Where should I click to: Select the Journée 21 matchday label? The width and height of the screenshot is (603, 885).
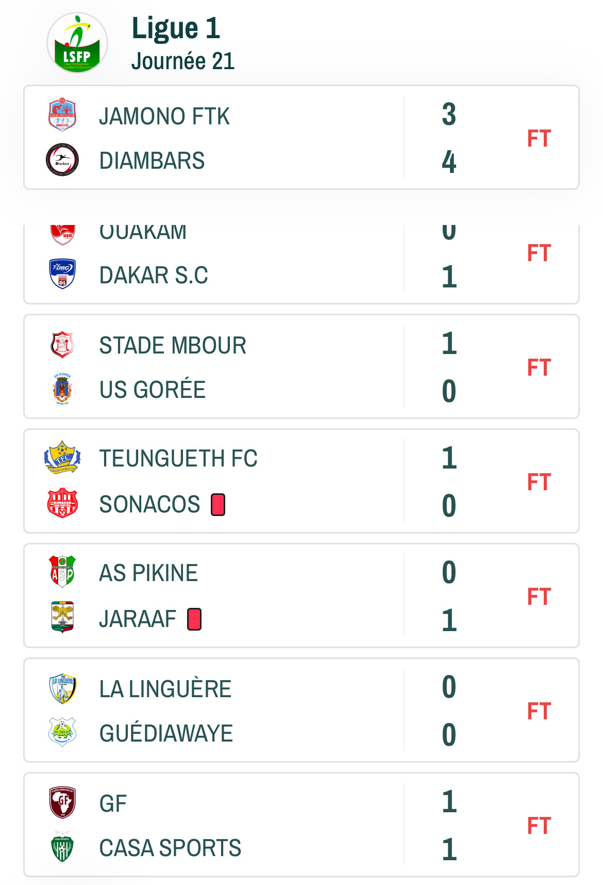point(183,61)
